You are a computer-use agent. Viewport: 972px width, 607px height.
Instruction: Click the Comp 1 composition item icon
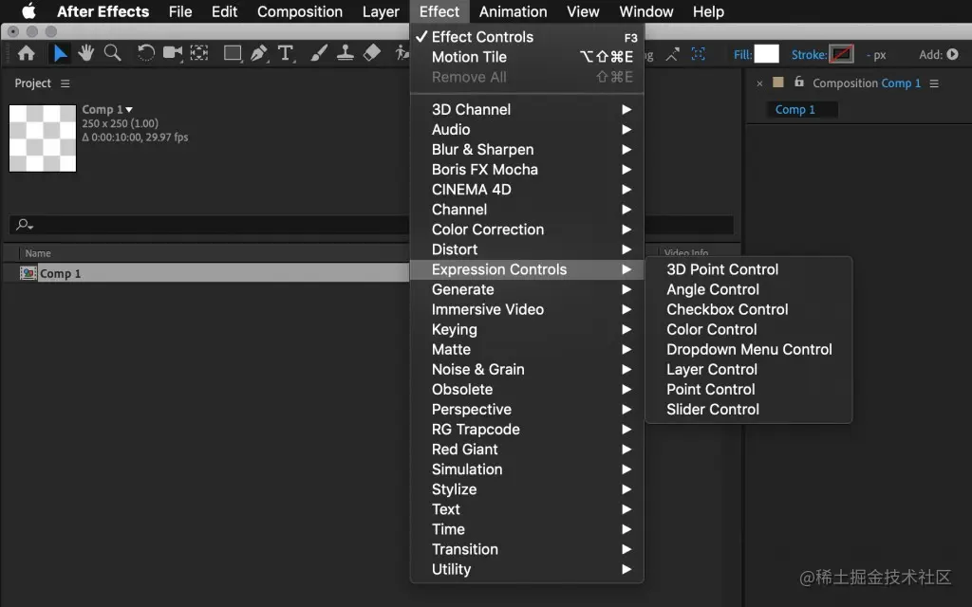coord(28,273)
